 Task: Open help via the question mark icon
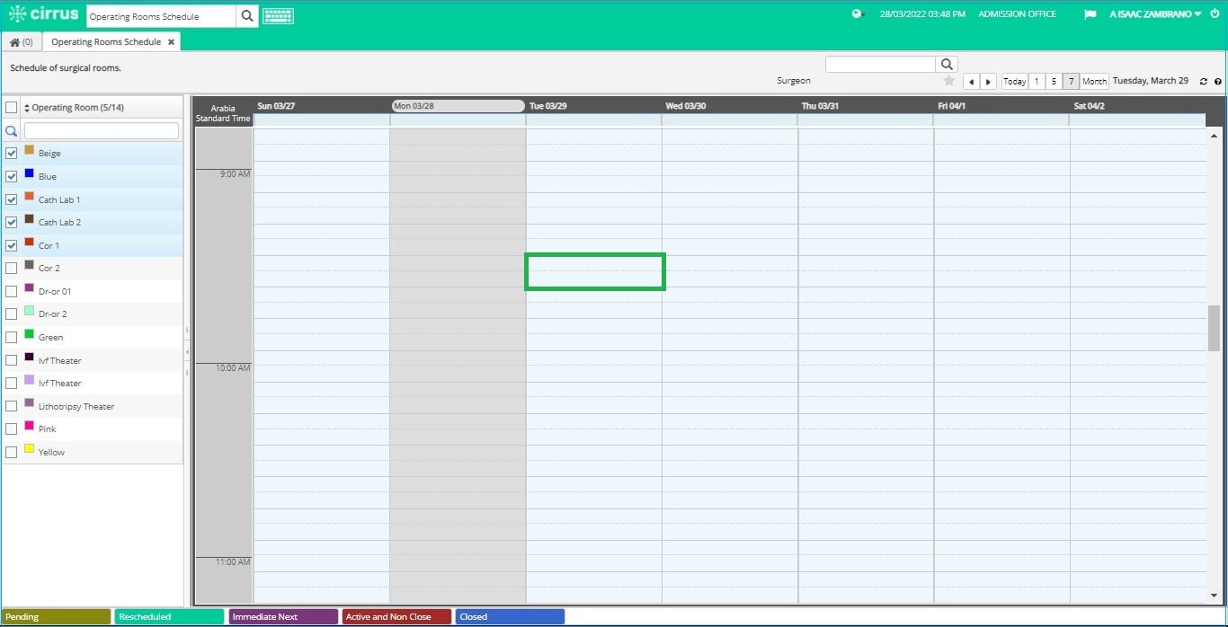coord(1218,81)
